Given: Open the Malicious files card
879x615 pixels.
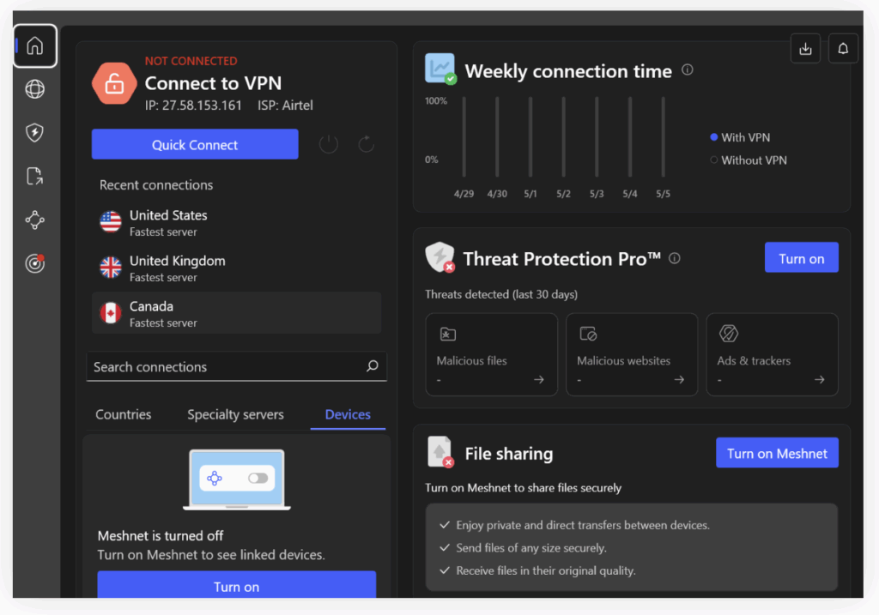Looking at the screenshot, I should click(x=492, y=354).
